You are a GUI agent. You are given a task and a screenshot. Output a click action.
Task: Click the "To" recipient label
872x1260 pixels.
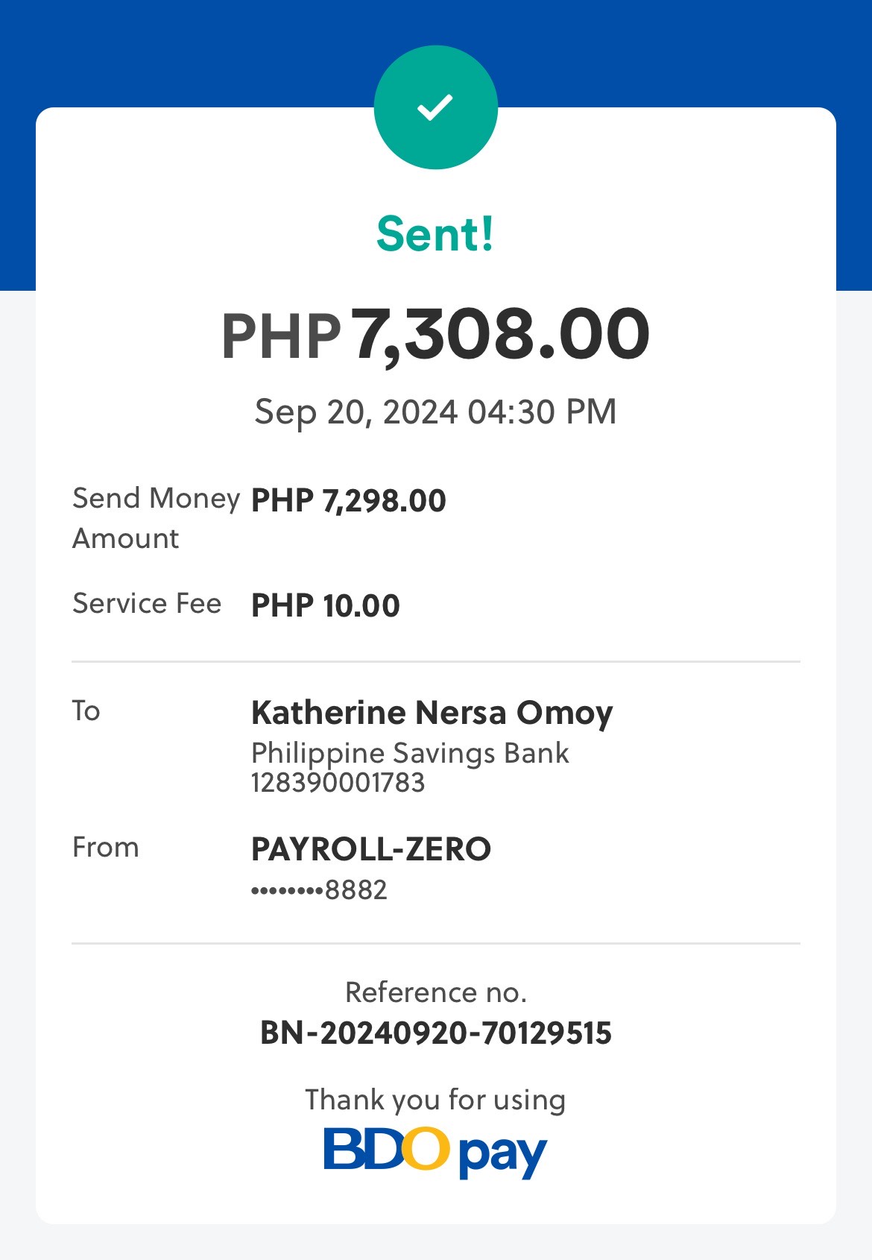[86, 711]
